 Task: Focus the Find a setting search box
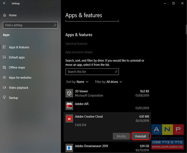[30, 25]
